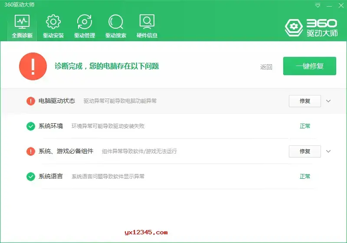Open the title bar dropdown menu icon
Image resolution: width=347 pixels, height=243 pixels.
(x=318, y=5)
